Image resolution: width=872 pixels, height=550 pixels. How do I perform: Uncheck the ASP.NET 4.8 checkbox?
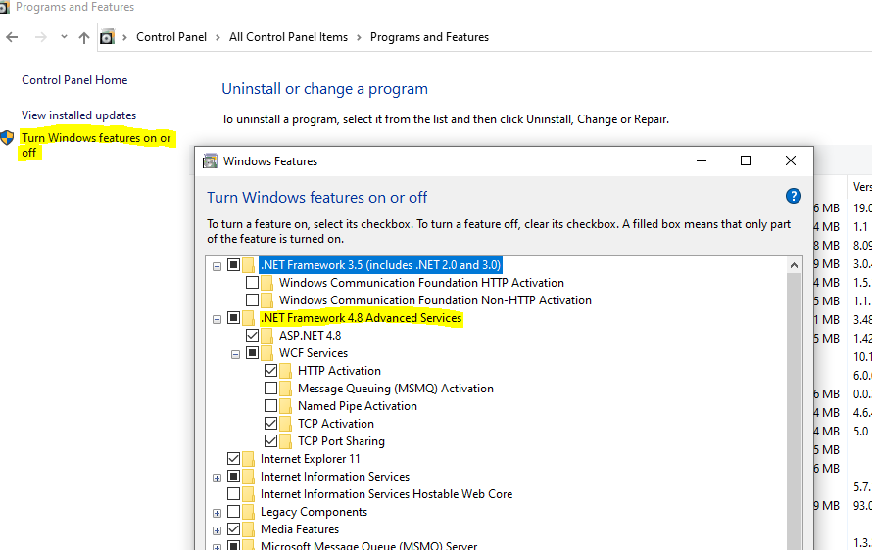tap(253, 336)
